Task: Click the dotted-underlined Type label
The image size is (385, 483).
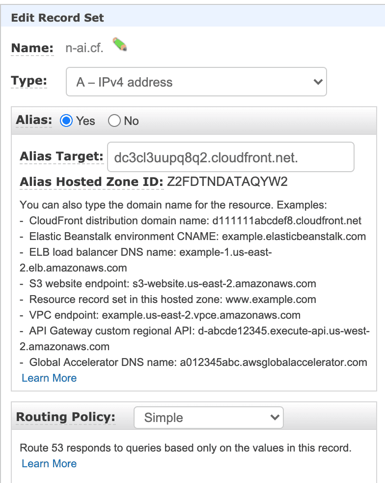Action: pos(29,81)
